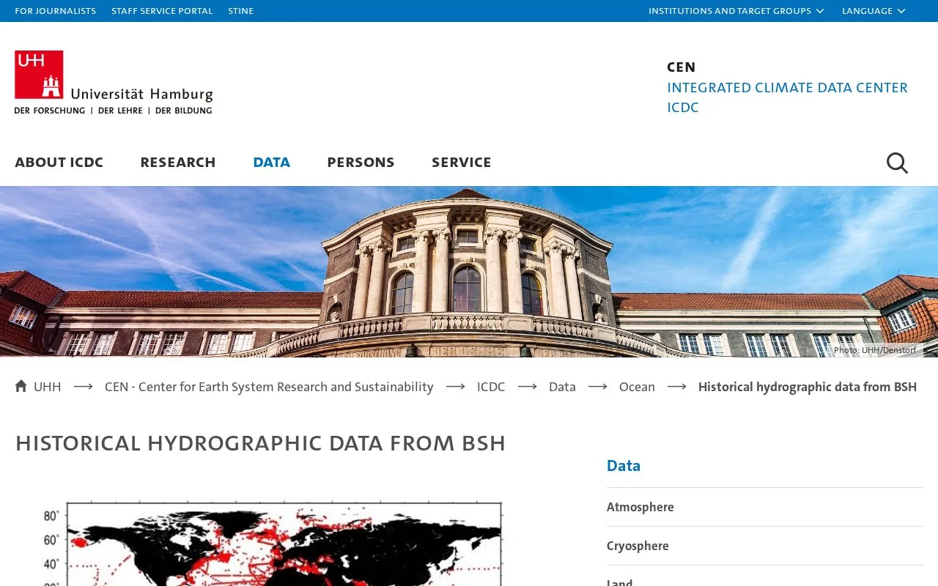This screenshot has width=938, height=586.
Task: Open the Language dropdown
Action: point(874,11)
